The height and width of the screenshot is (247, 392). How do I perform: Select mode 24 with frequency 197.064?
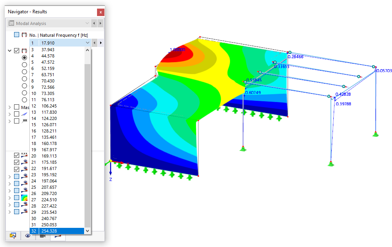tap(57, 181)
